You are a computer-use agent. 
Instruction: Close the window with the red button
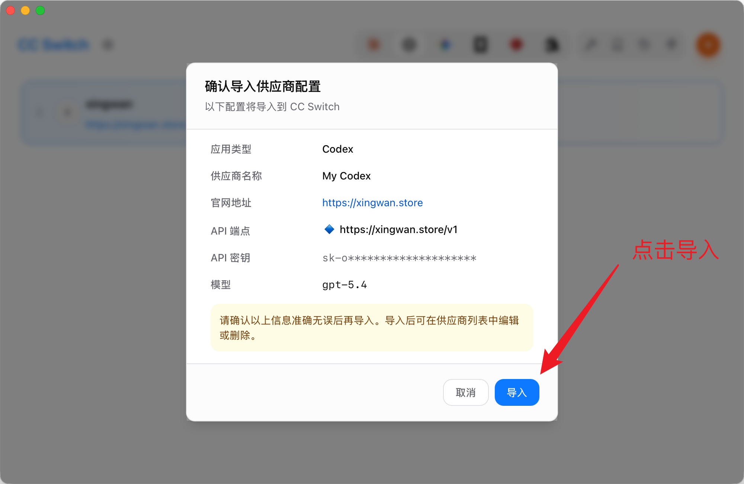(10, 10)
